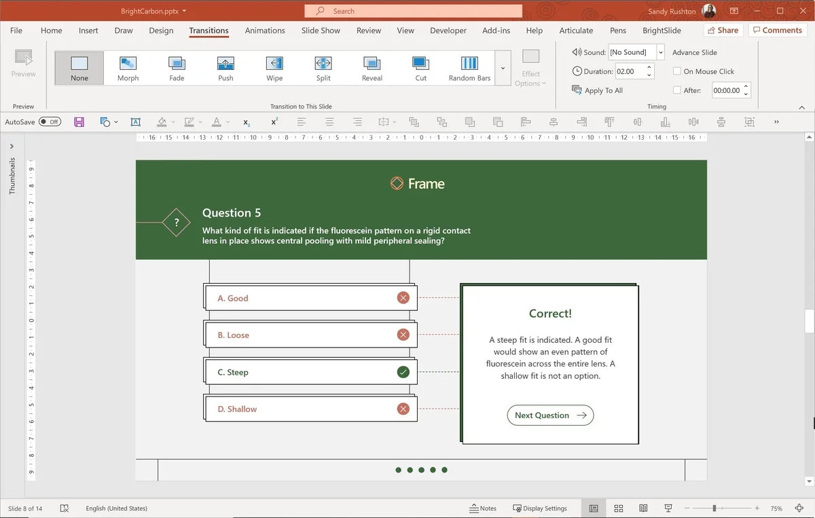Expand the transitions gallery More arrow
815x518 pixels.
click(x=503, y=68)
